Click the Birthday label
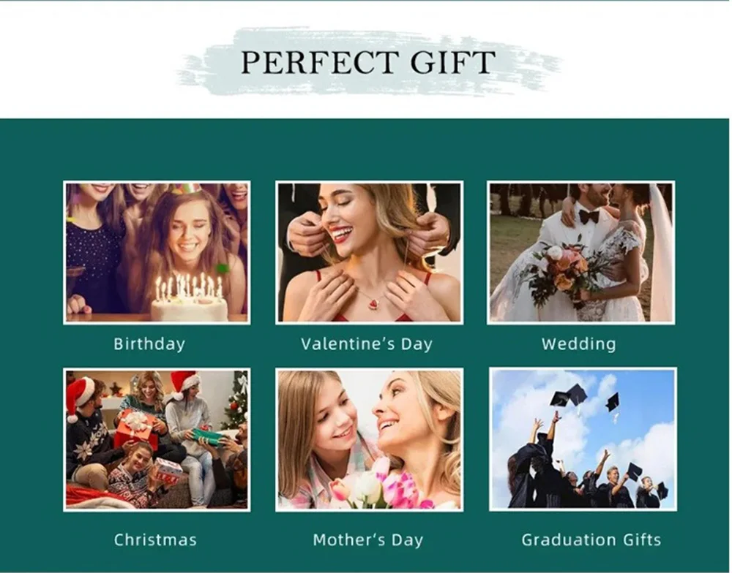732x573 pixels. 149,344
